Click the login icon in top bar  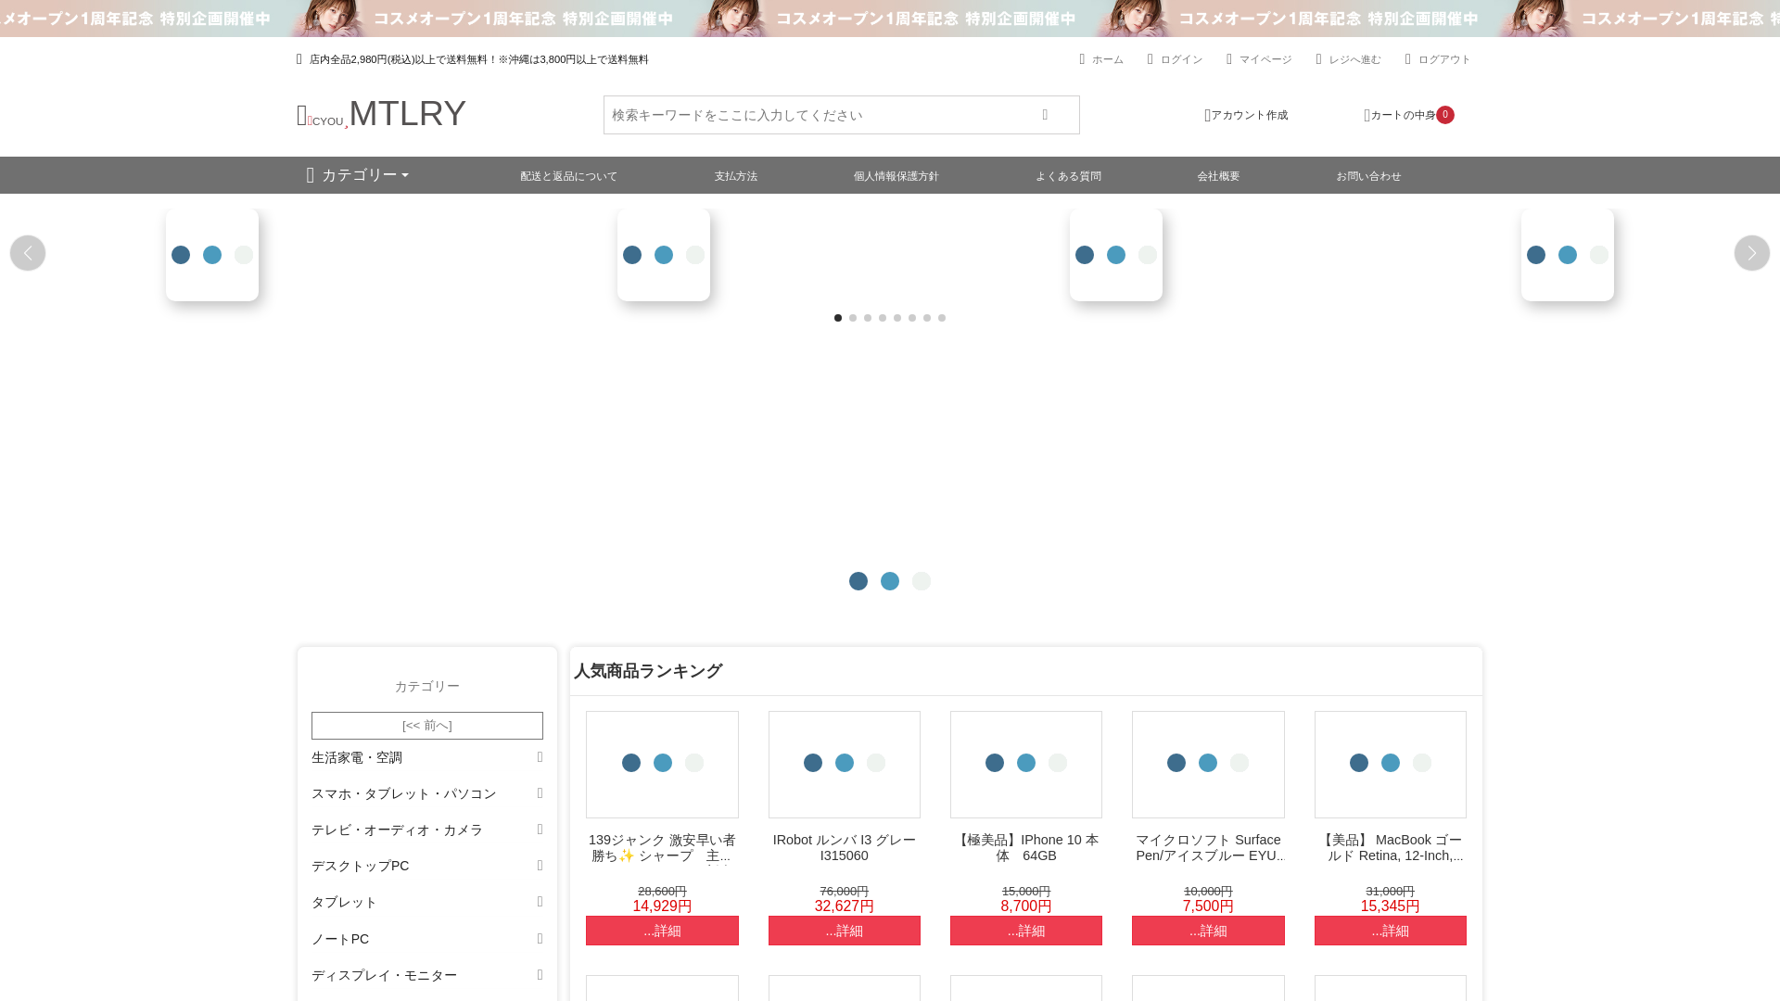tap(1151, 59)
